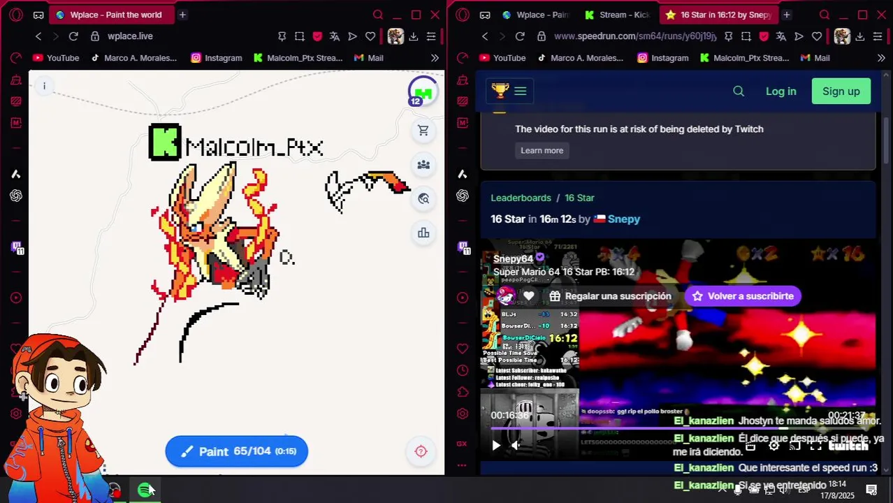Open YouTube bookmark in left window
This screenshot has width=893, height=503.
(56, 58)
